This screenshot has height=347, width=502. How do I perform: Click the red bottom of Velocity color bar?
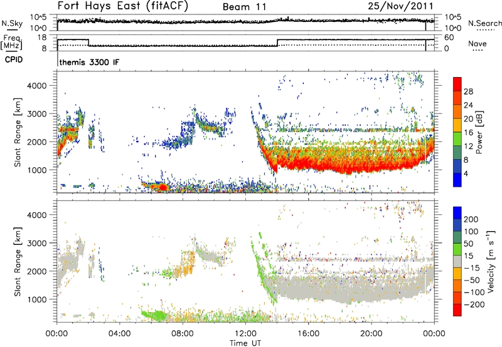click(457, 310)
